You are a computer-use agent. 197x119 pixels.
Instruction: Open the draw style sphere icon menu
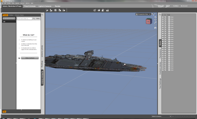pos(153,14)
